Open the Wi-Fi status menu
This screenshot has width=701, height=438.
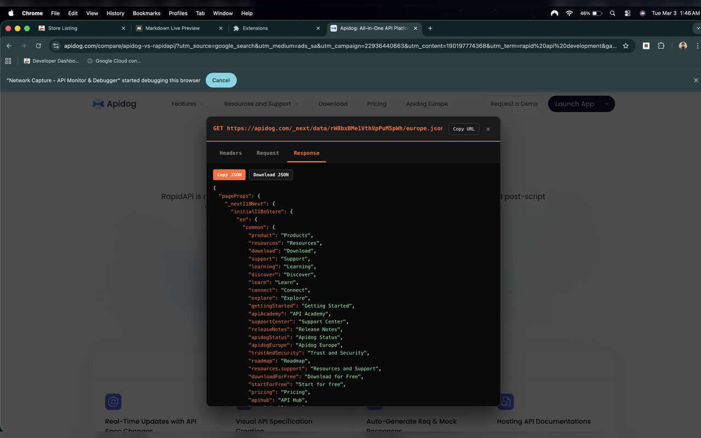570,13
